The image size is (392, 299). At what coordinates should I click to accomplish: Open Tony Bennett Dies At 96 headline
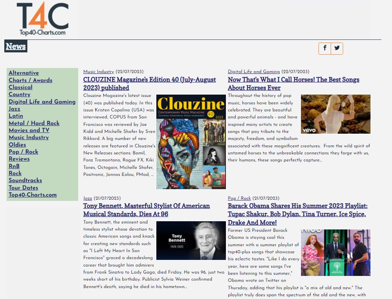[147, 210]
